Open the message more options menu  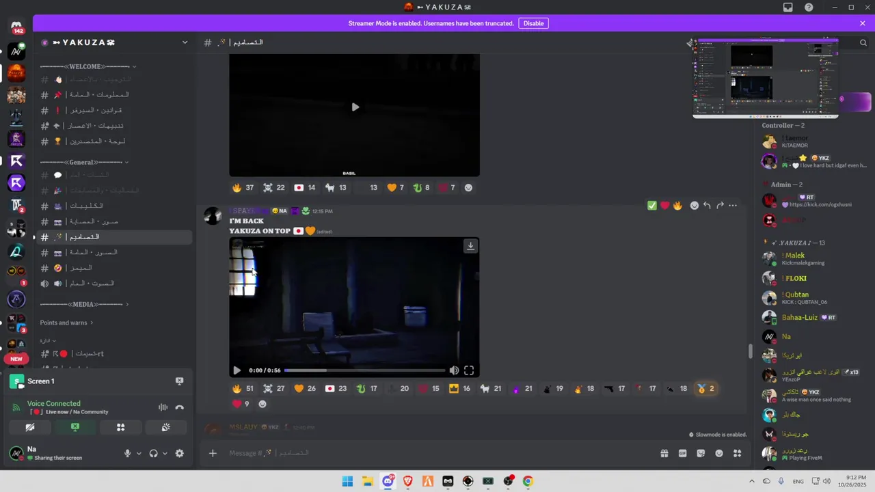733,205
